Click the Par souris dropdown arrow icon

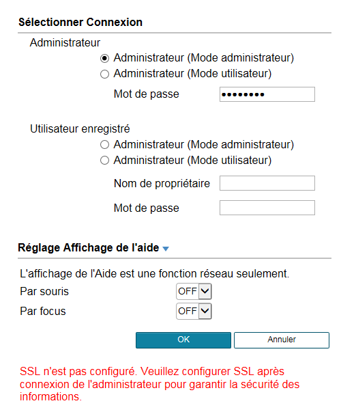[x=205, y=291]
